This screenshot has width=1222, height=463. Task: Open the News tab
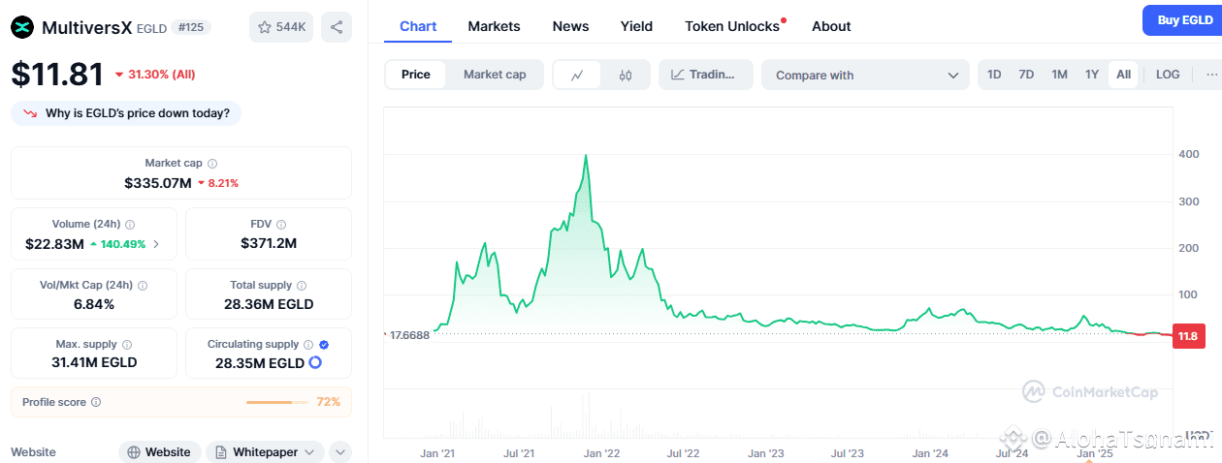(570, 26)
